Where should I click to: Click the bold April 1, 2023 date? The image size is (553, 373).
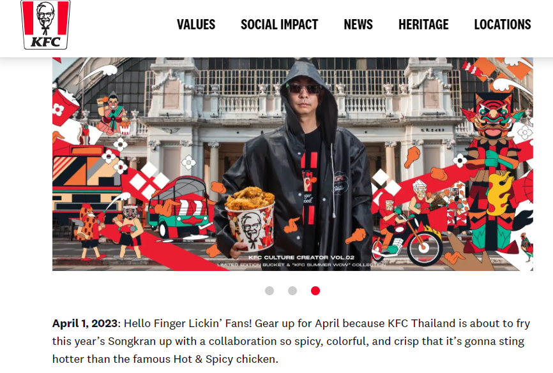pyautogui.click(x=85, y=323)
